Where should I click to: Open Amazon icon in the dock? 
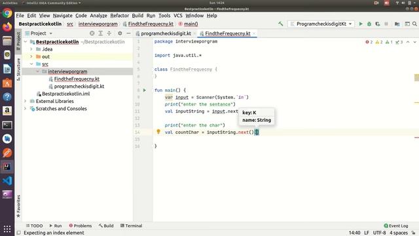tap(7, 111)
